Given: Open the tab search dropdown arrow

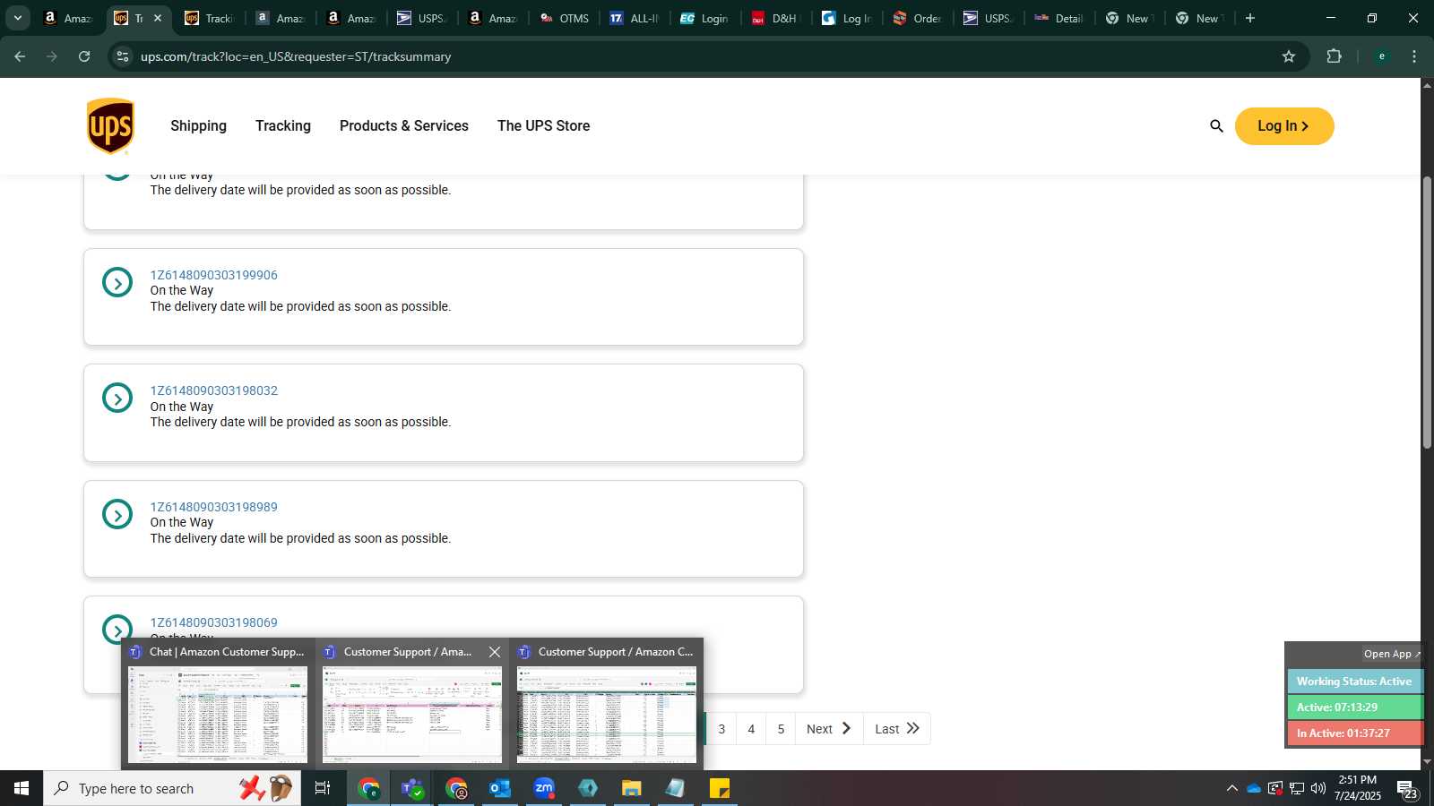Looking at the screenshot, I should tap(17, 18).
